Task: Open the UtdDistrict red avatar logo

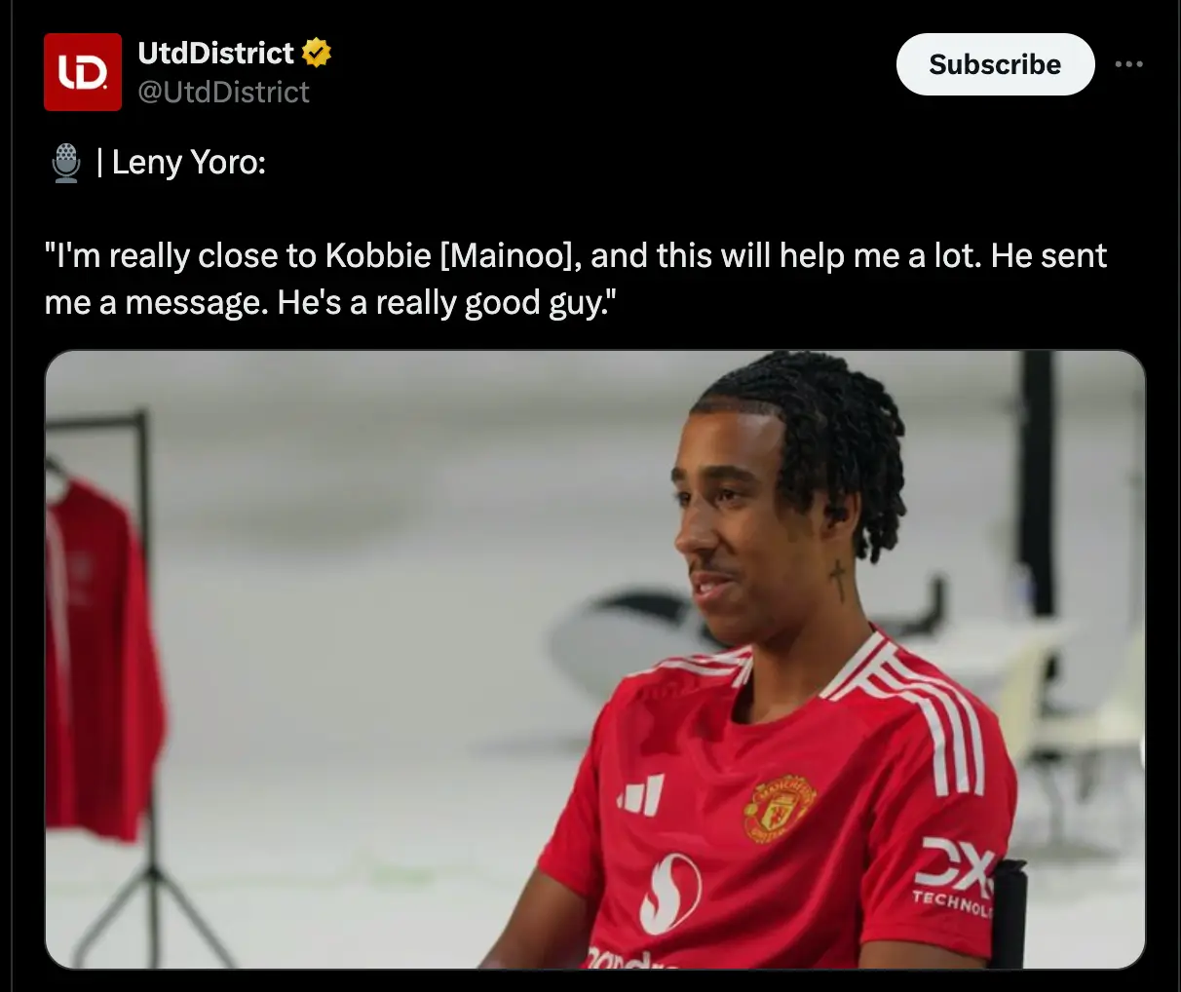Action: [83, 72]
